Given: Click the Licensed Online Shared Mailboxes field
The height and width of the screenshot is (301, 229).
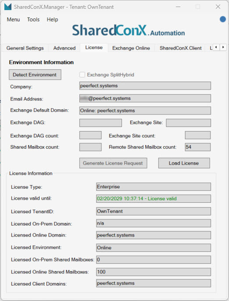Looking at the screenshot, I should point(154,272).
